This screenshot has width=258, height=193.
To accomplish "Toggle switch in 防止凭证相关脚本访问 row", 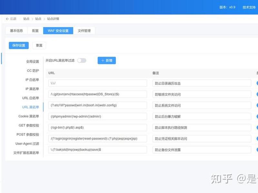I will [257, 139].
